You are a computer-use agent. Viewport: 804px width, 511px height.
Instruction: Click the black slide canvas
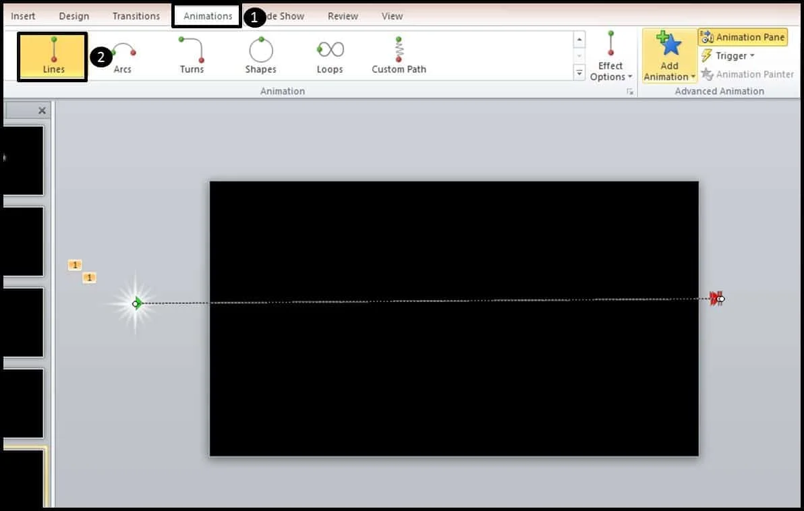[x=454, y=318]
